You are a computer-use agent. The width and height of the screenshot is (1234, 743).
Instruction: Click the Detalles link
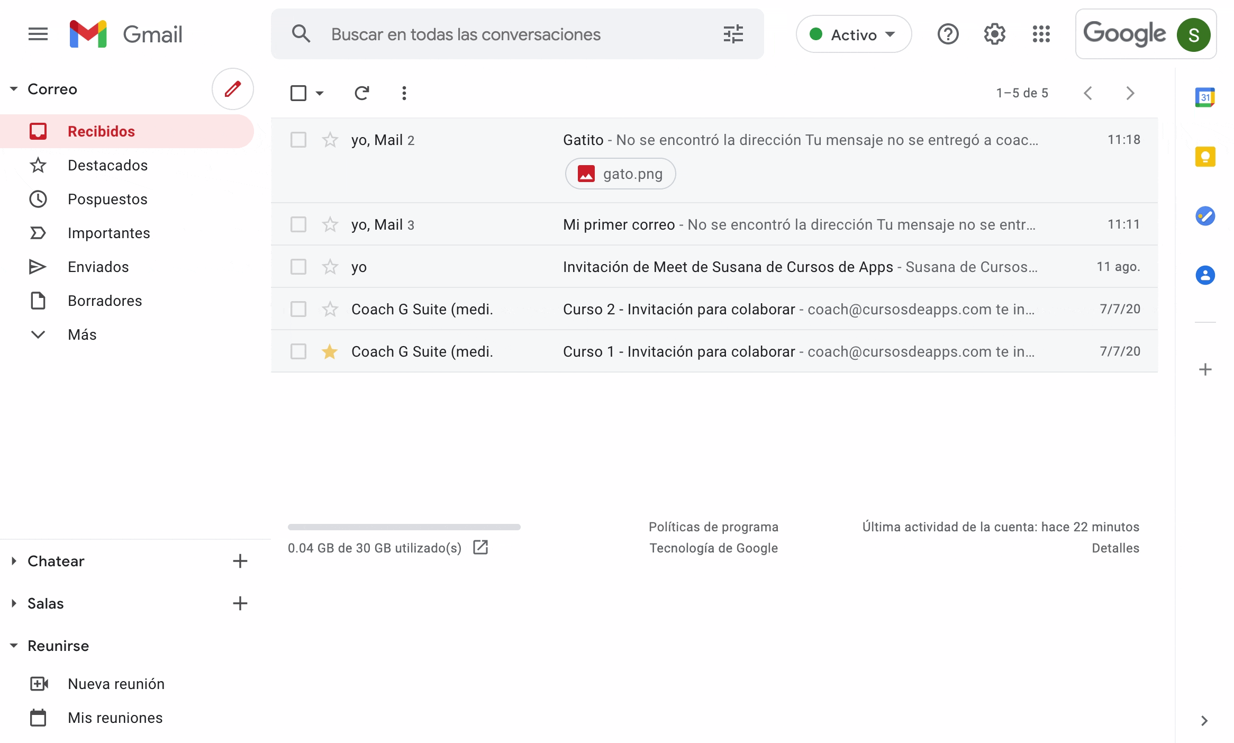pos(1115,548)
